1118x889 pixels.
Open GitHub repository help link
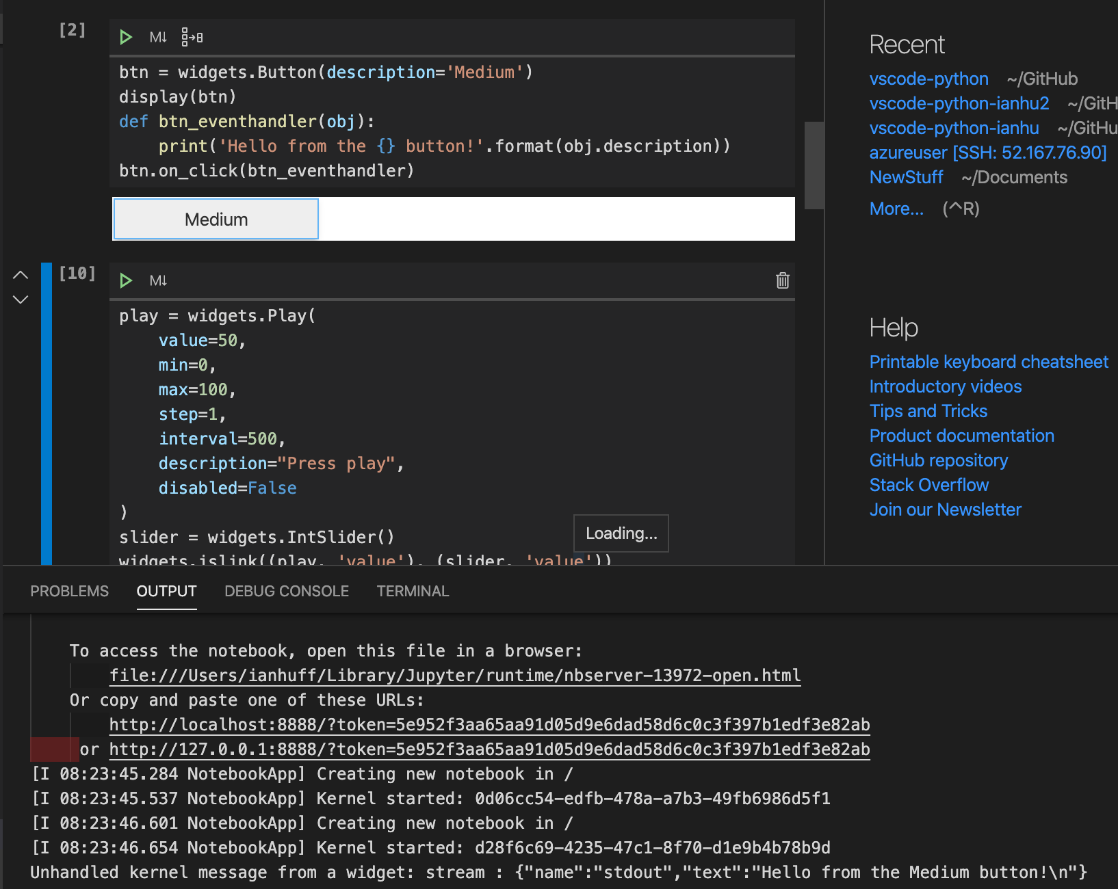(939, 460)
